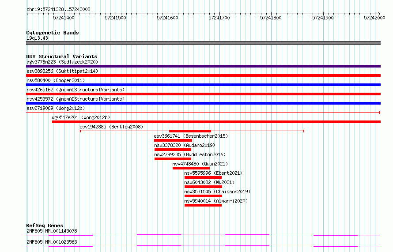Open the nsv580400 (Cooper2011) variant label
The image size is (393, 252).
[x=56, y=80]
